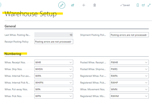
Task: Click the Registered Whse. Pick RWHP field
Action: pos(129,83)
